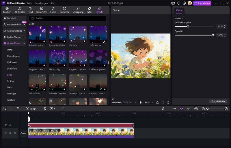The width and height of the screenshot is (231, 148).
Task: Delete the selection using the trash icon
Action: (18, 109)
